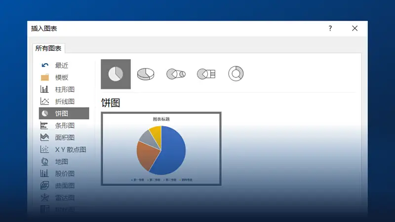Select the X Y 散点图 scatter category
395x222 pixels.
click(64, 149)
